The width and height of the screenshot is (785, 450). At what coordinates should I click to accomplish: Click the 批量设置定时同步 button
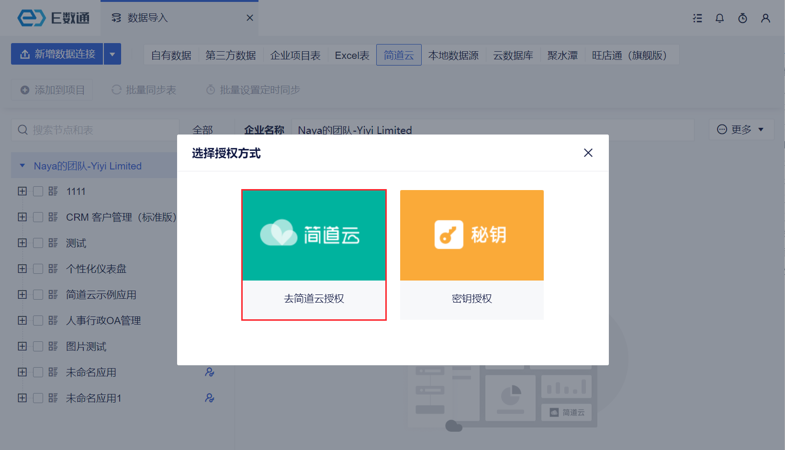253,90
